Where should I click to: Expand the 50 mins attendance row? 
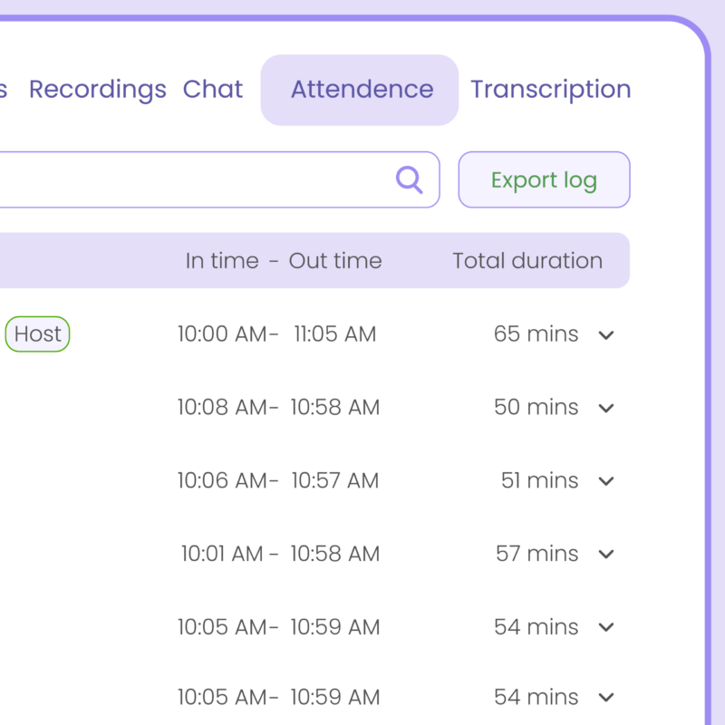pos(606,409)
